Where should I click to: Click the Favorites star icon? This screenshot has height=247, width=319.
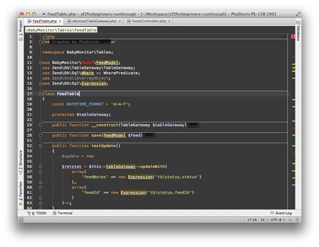[21, 204]
